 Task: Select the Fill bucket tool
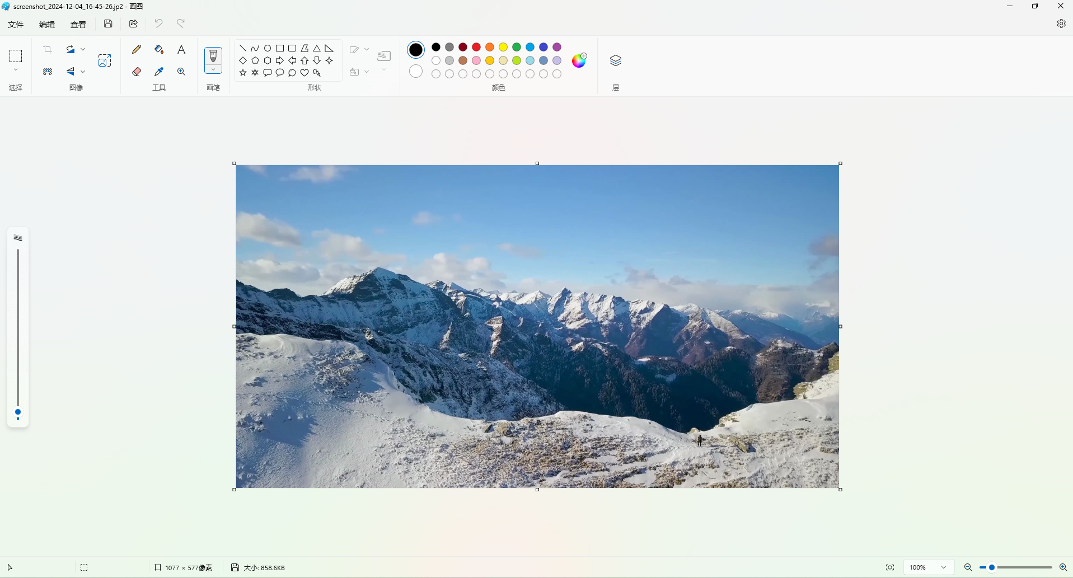coord(159,49)
